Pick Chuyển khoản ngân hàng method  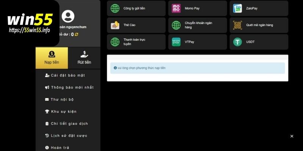click(197, 25)
